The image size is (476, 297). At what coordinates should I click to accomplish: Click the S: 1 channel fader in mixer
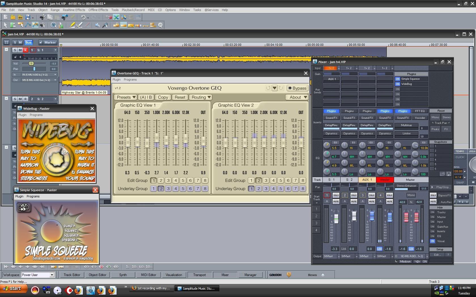point(336,218)
